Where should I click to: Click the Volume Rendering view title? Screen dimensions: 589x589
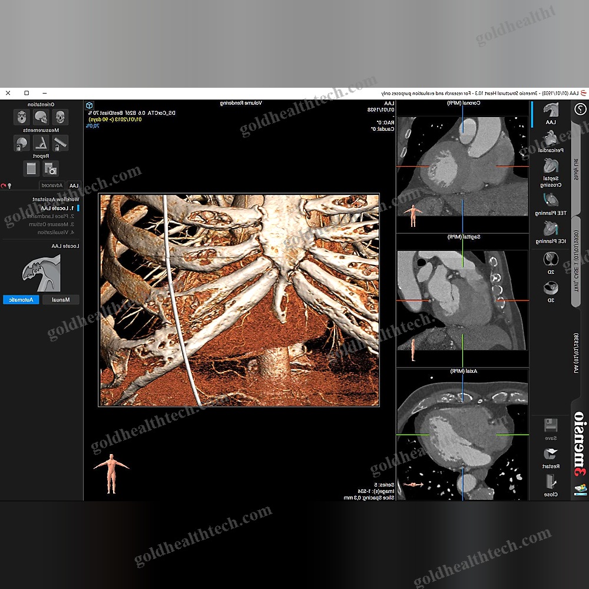click(241, 103)
